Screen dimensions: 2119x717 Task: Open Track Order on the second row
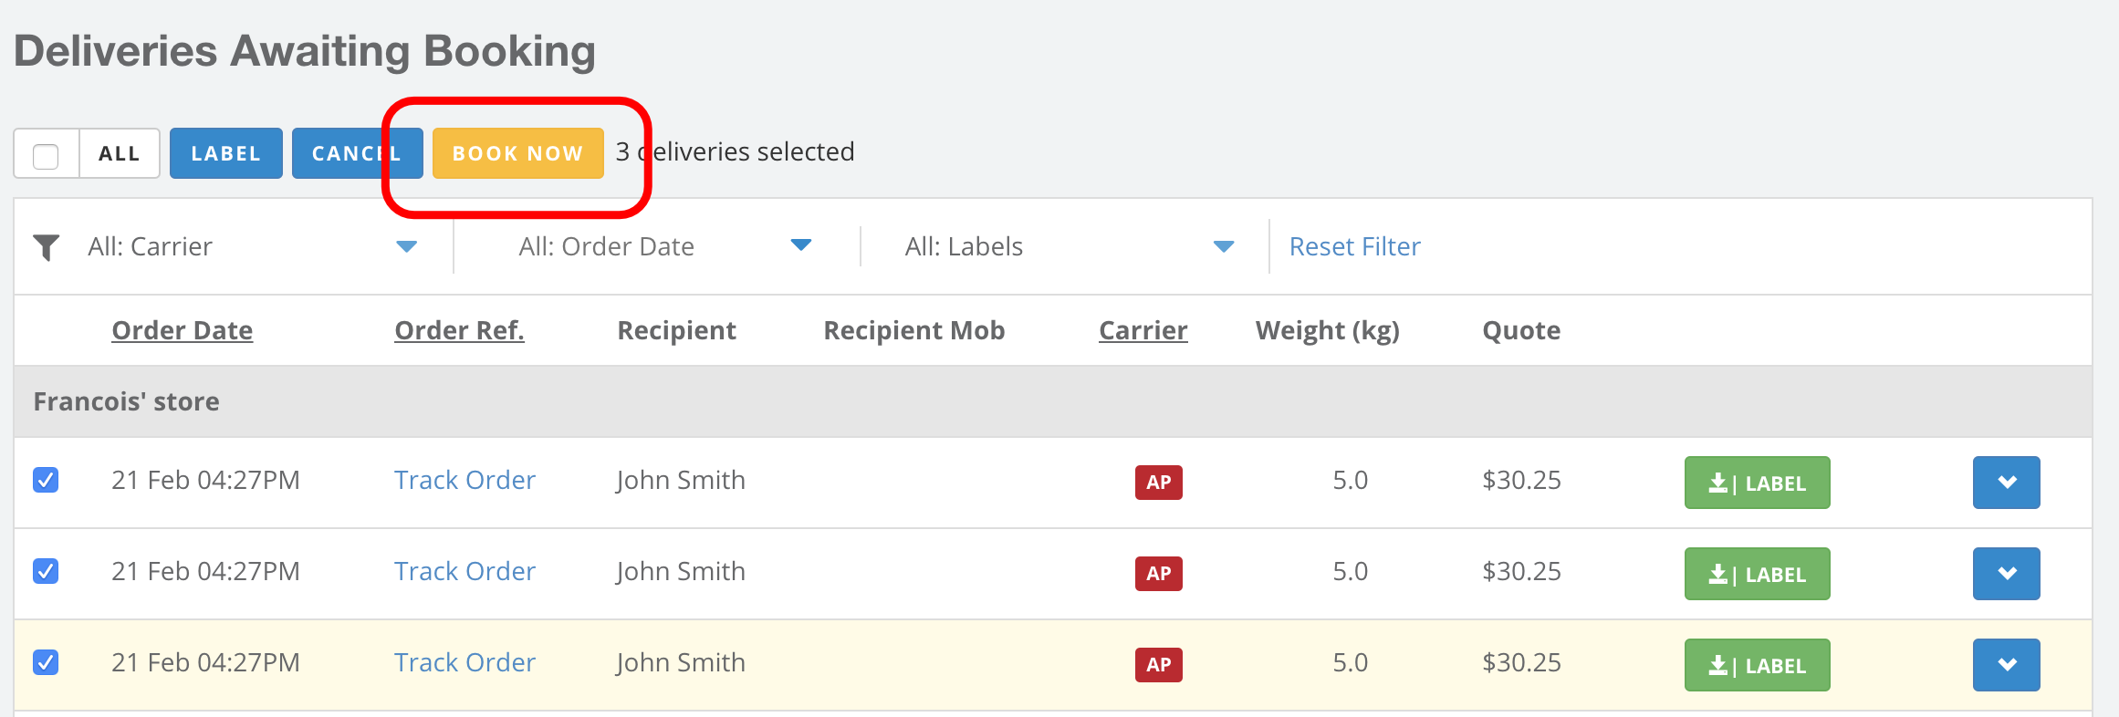464,571
